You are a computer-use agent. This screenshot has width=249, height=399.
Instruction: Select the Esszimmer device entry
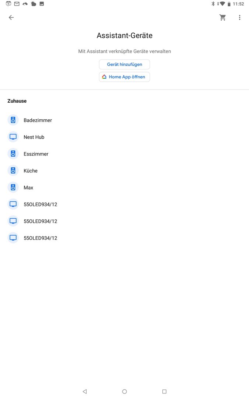click(x=125, y=154)
